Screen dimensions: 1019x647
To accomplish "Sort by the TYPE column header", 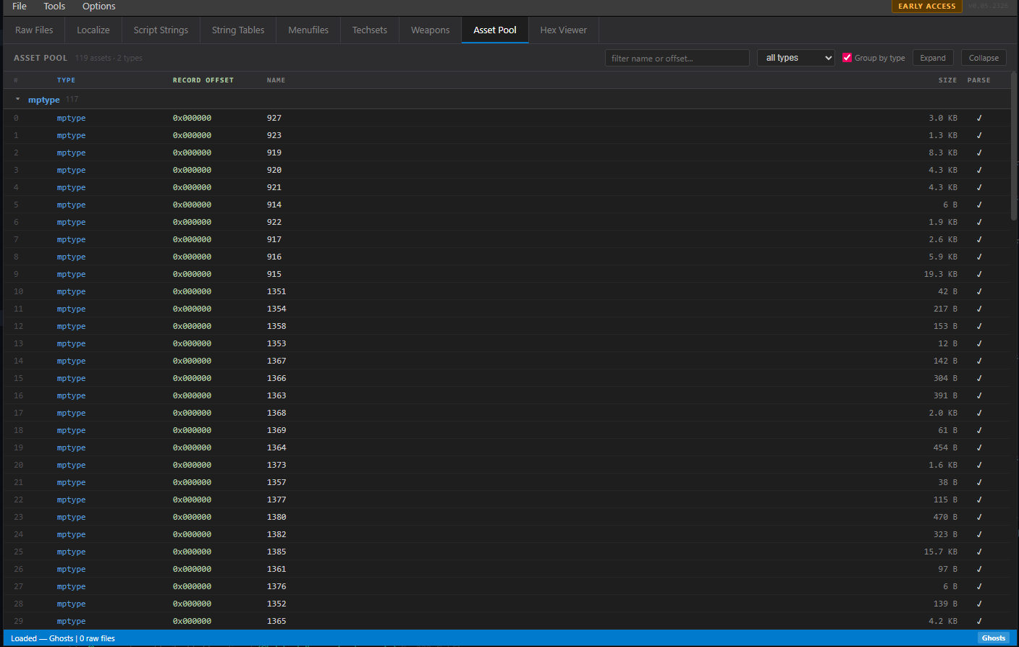I will (66, 80).
